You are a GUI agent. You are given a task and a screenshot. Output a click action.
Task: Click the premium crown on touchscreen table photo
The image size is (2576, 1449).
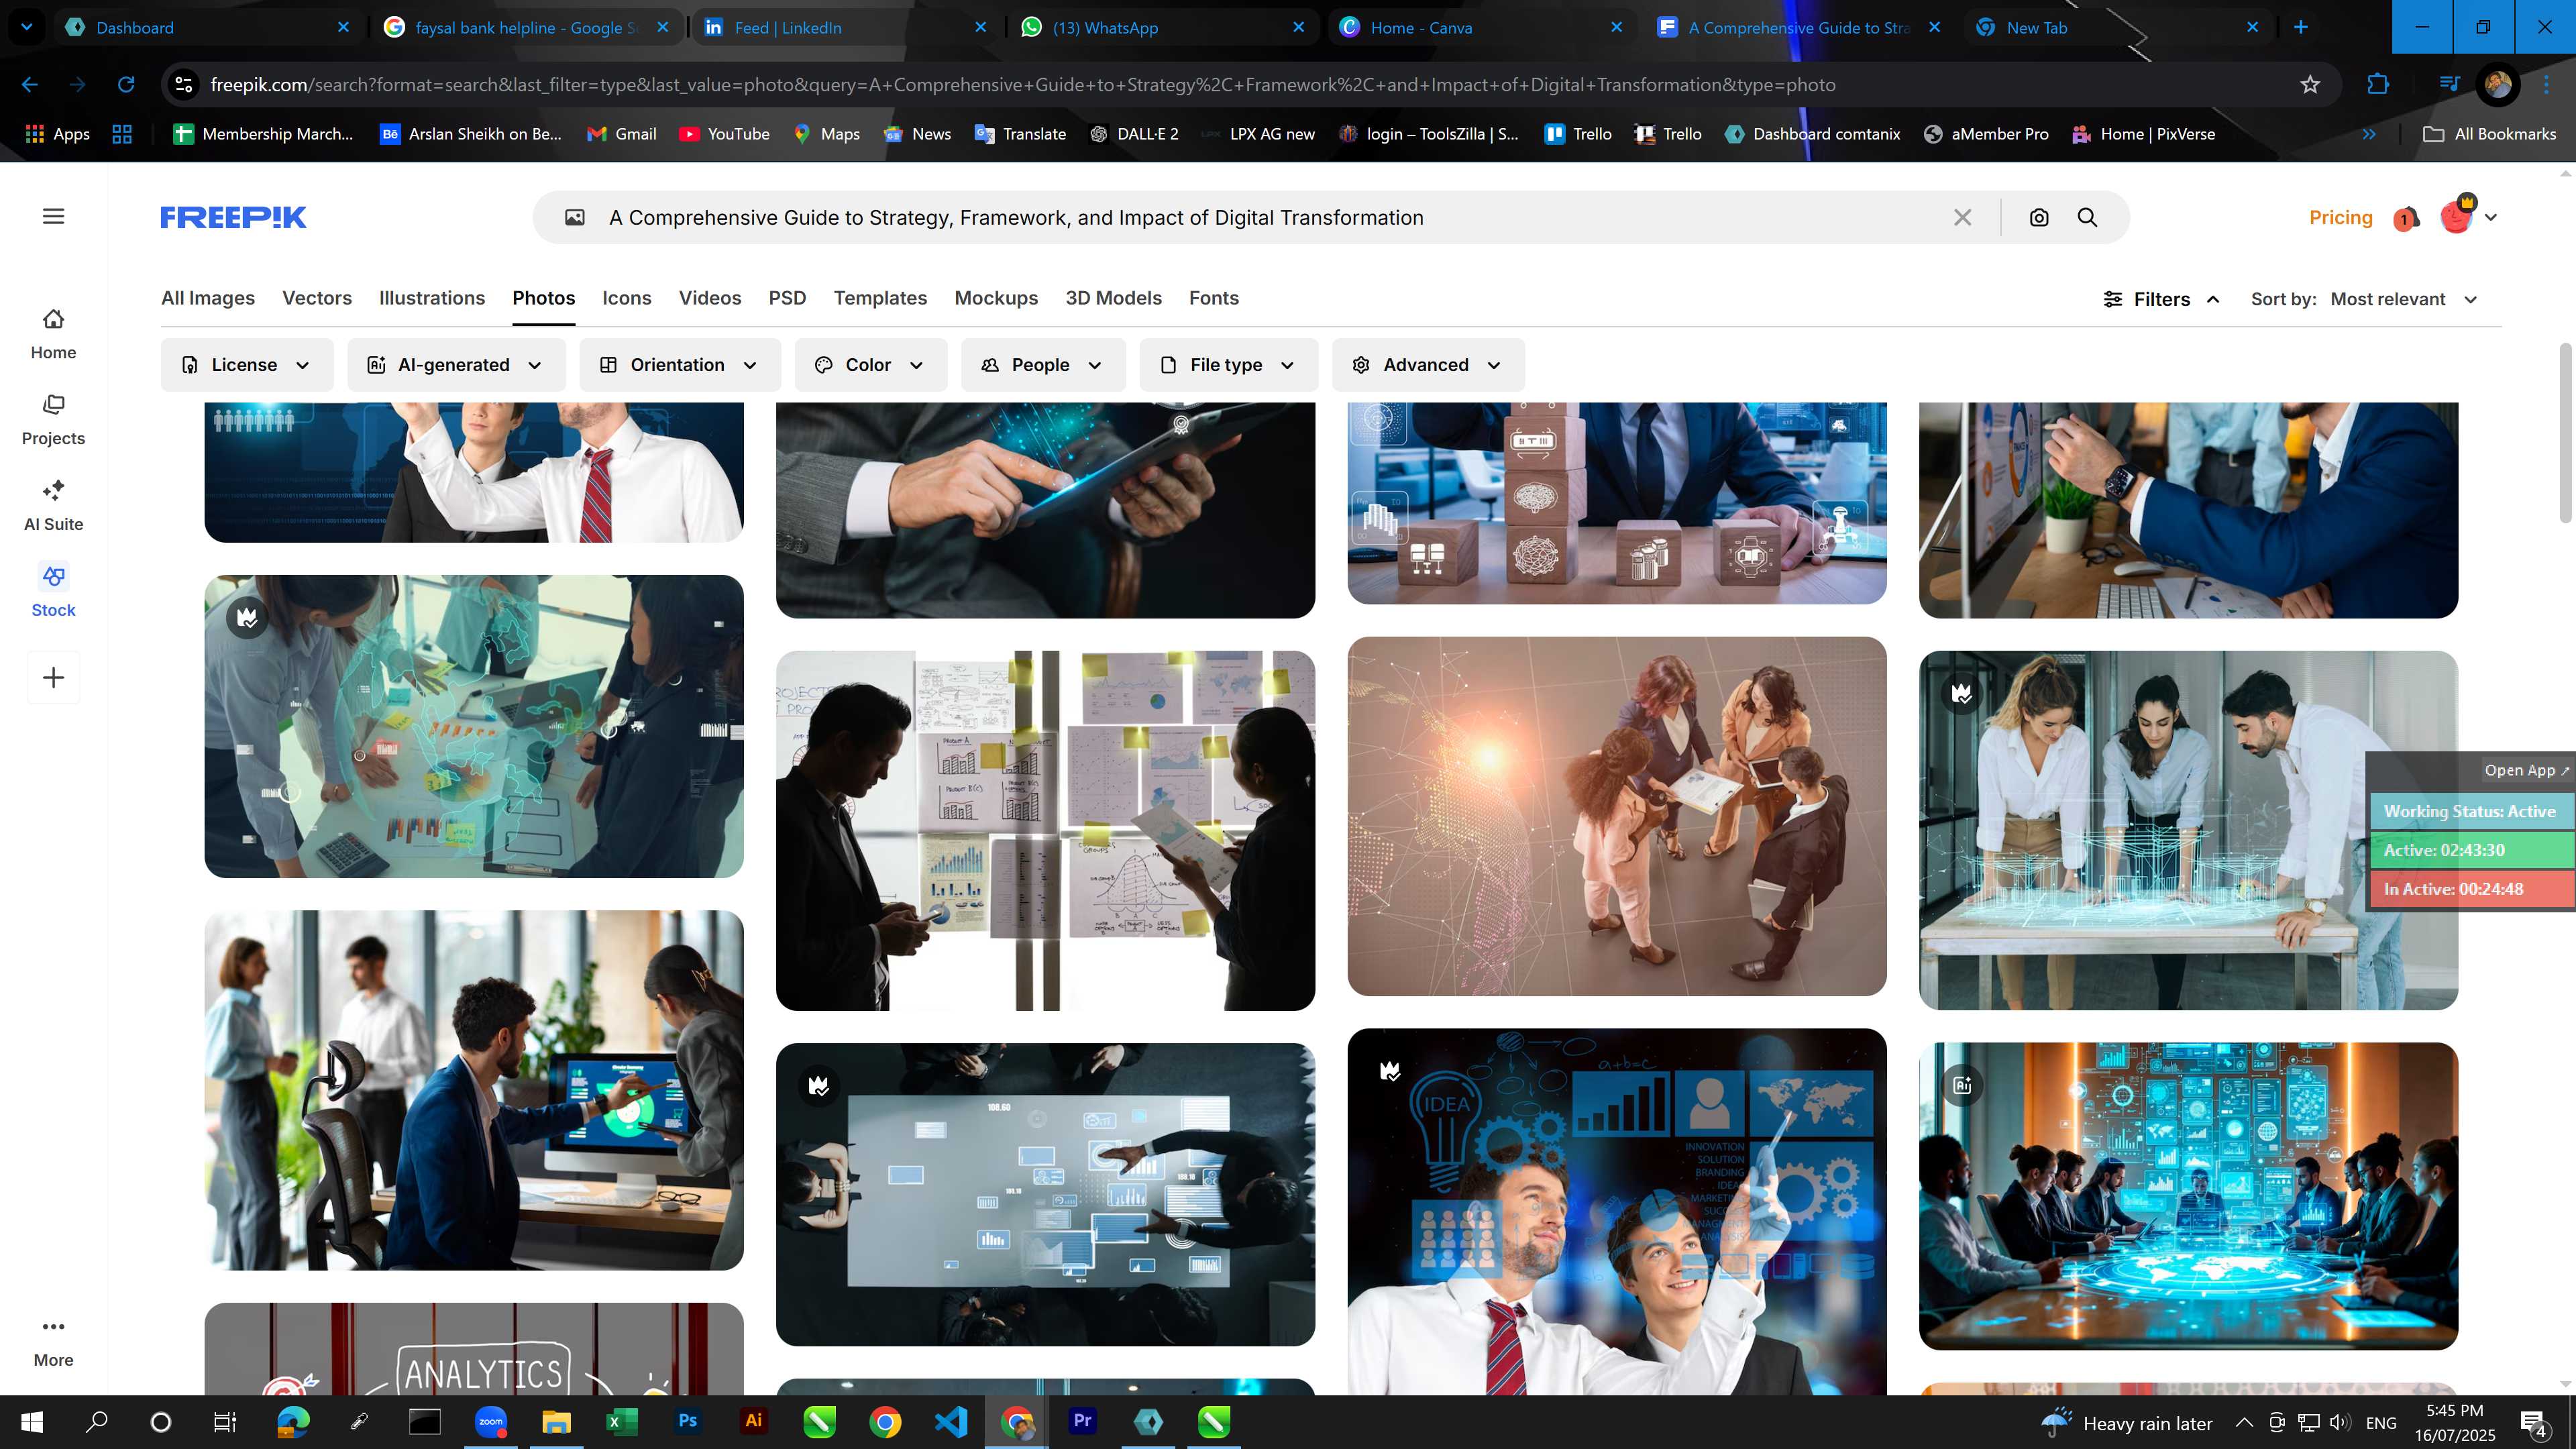pos(819,1085)
